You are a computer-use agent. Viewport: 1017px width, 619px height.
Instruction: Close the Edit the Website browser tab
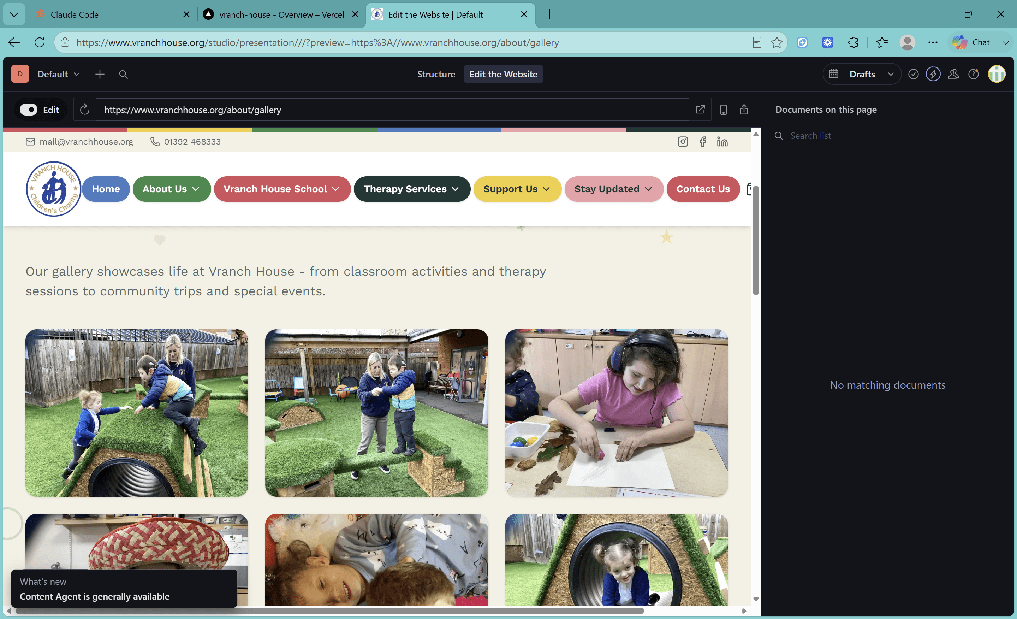[x=524, y=14]
